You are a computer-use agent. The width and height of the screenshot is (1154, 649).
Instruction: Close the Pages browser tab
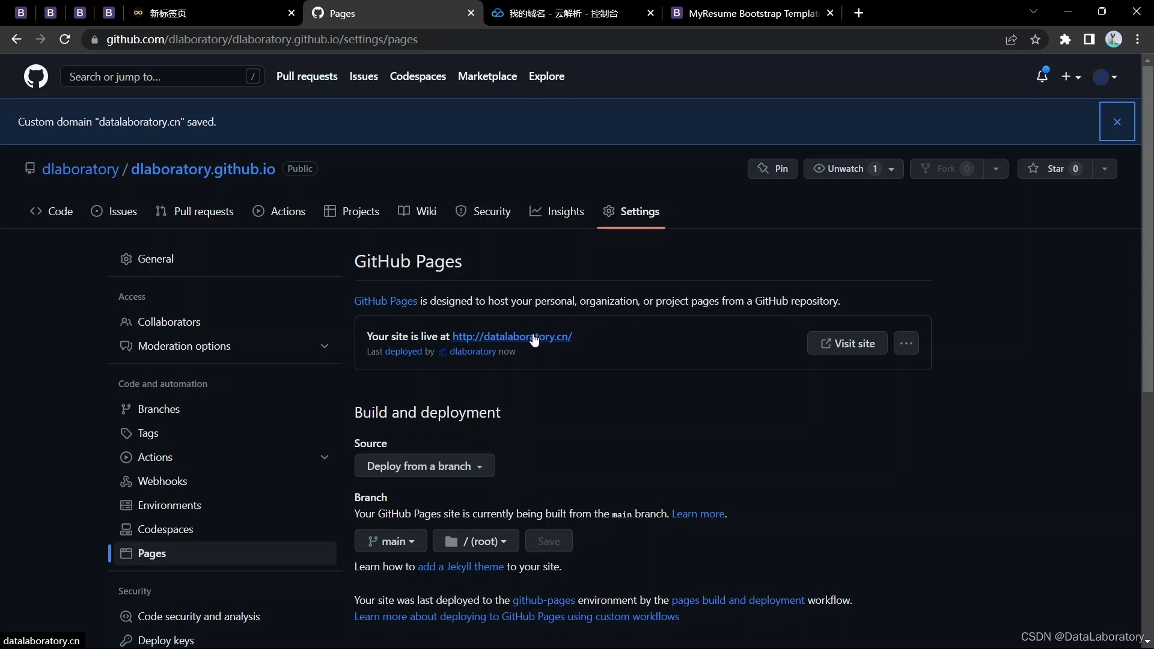pyautogui.click(x=471, y=13)
